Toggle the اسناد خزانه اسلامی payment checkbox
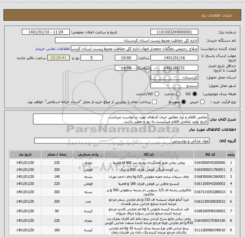The height and width of the screenshot is (237, 245). pyautogui.click(x=154, y=102)
